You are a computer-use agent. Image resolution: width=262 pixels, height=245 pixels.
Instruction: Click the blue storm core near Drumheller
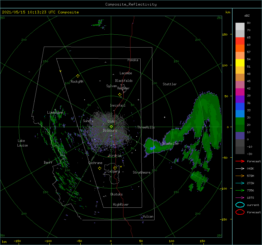153,148
